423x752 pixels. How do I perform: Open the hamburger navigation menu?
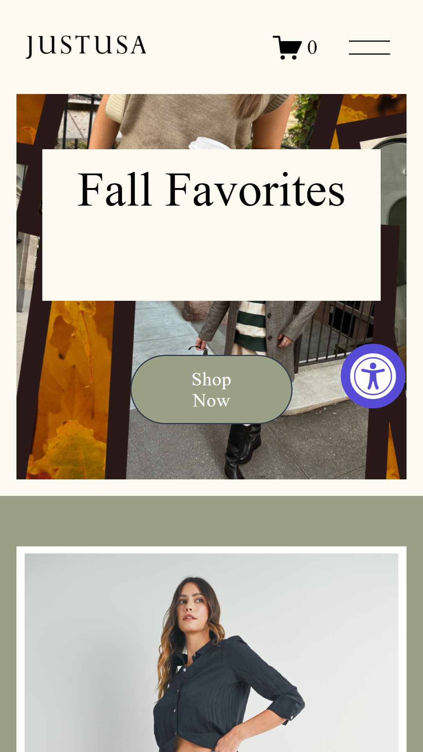[369, 47]
